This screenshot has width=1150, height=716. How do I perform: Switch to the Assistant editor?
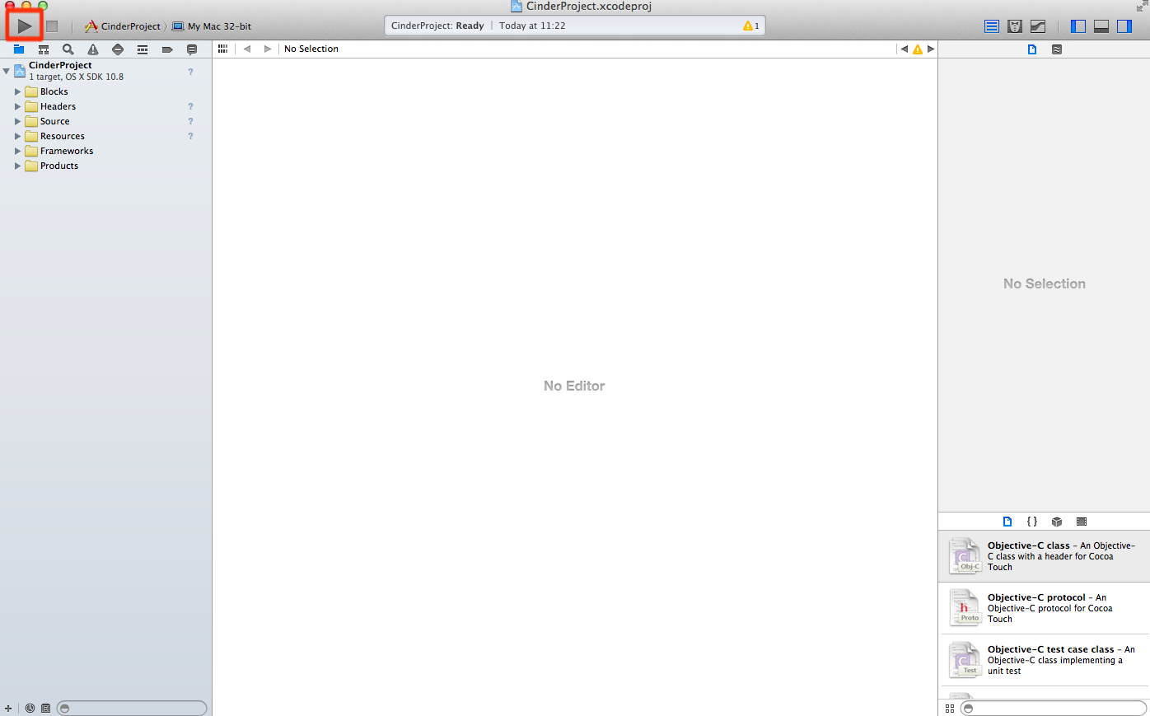(x=1015, y=26)
